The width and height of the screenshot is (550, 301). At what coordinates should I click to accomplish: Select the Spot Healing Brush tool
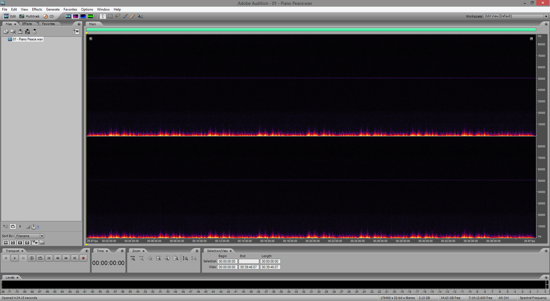132,16
